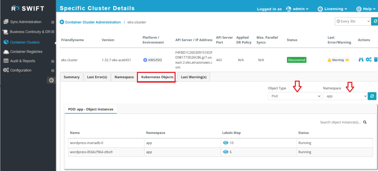Select the POD: app - Object Instances tab
Viewport: 378px width, 171px height.
(x=91, y=109)
